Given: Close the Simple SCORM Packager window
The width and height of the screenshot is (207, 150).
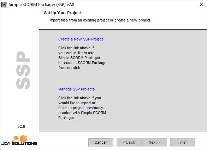Looking at the screenshot, I should 201,5.
